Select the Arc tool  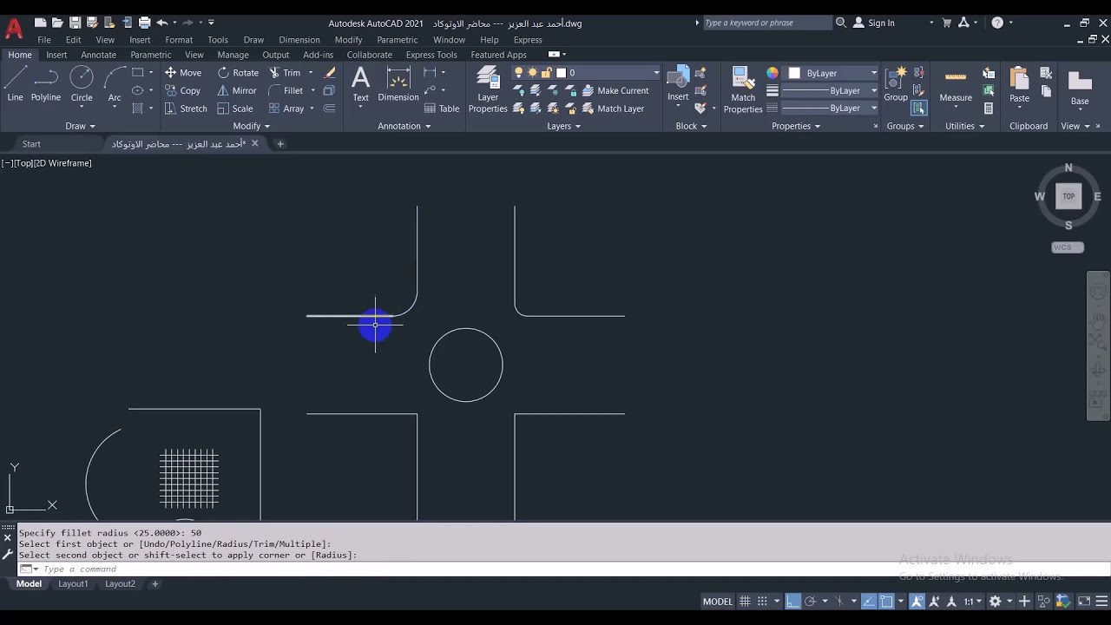[x=115, y=84]
